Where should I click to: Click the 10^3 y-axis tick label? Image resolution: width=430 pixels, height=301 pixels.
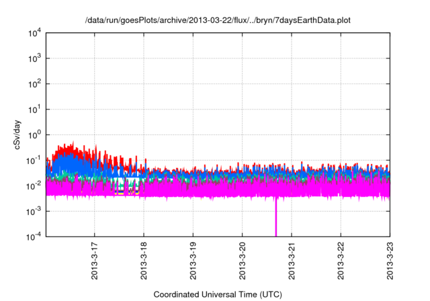(34, 58)
